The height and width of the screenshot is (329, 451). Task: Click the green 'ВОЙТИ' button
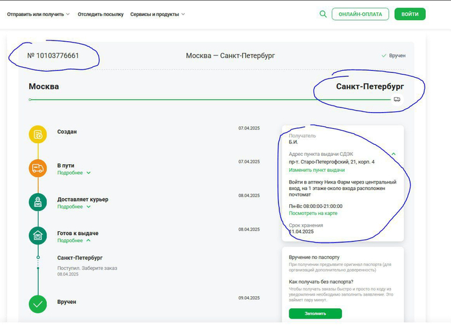(x=410, y=14)
